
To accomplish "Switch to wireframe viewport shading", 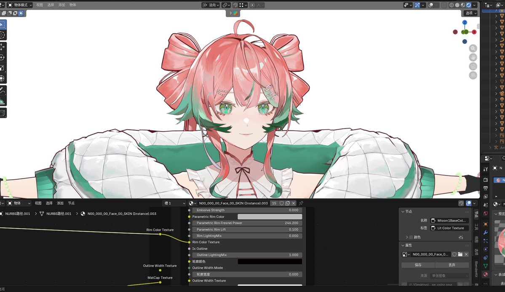I will 452,5.
